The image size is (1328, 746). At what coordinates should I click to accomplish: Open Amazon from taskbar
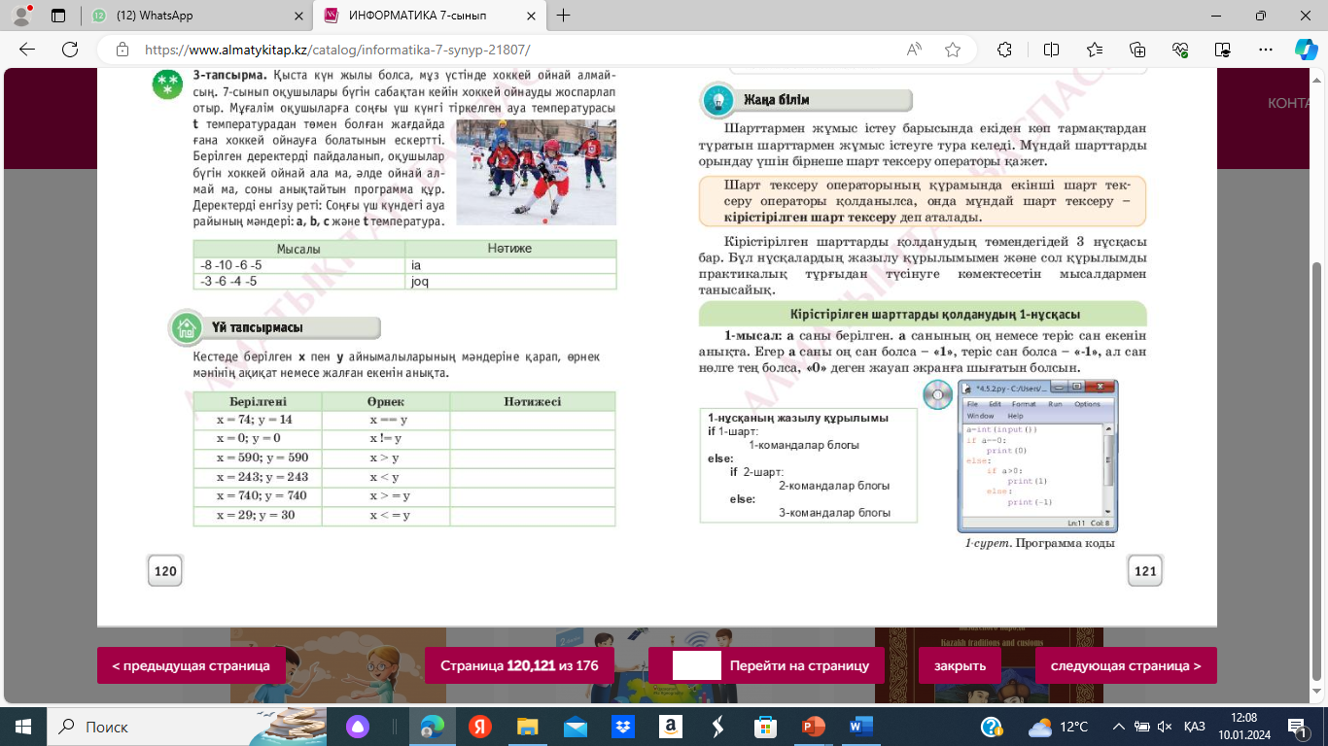[670, 727]
